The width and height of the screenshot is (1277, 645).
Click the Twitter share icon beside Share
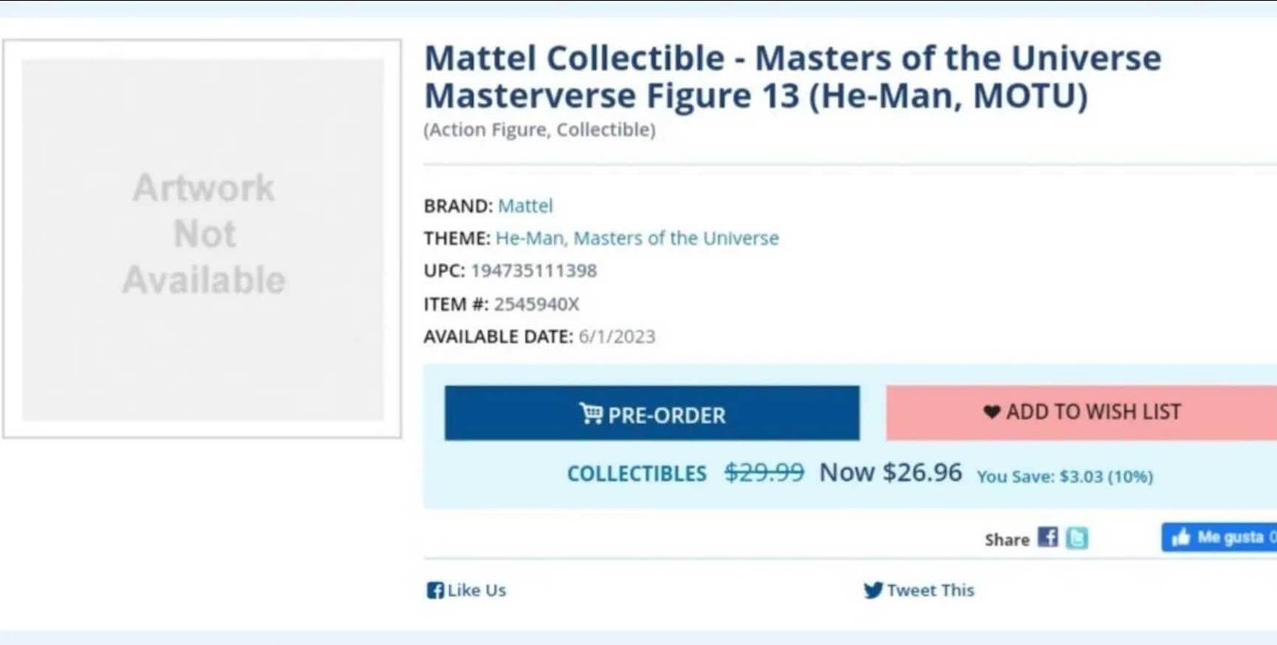[x=1077, y=538]
